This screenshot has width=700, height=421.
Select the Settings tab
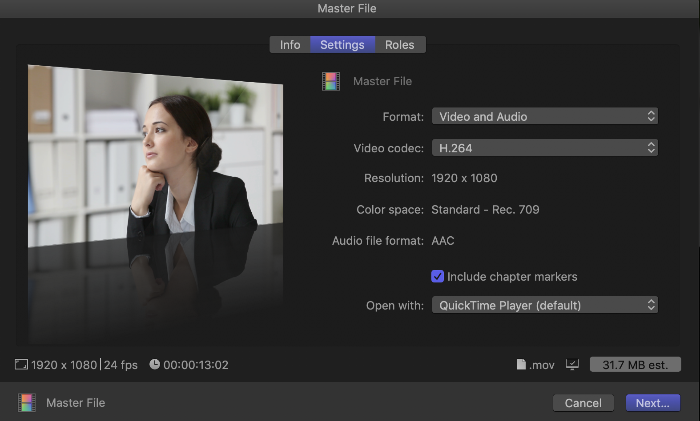coord(342,45)
